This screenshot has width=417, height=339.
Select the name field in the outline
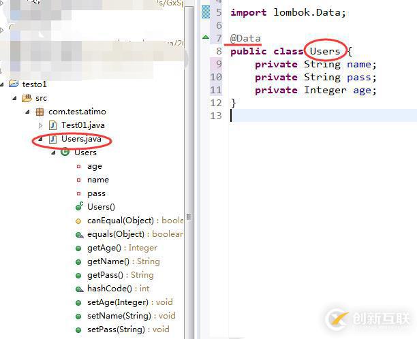(x=98, y=180)
